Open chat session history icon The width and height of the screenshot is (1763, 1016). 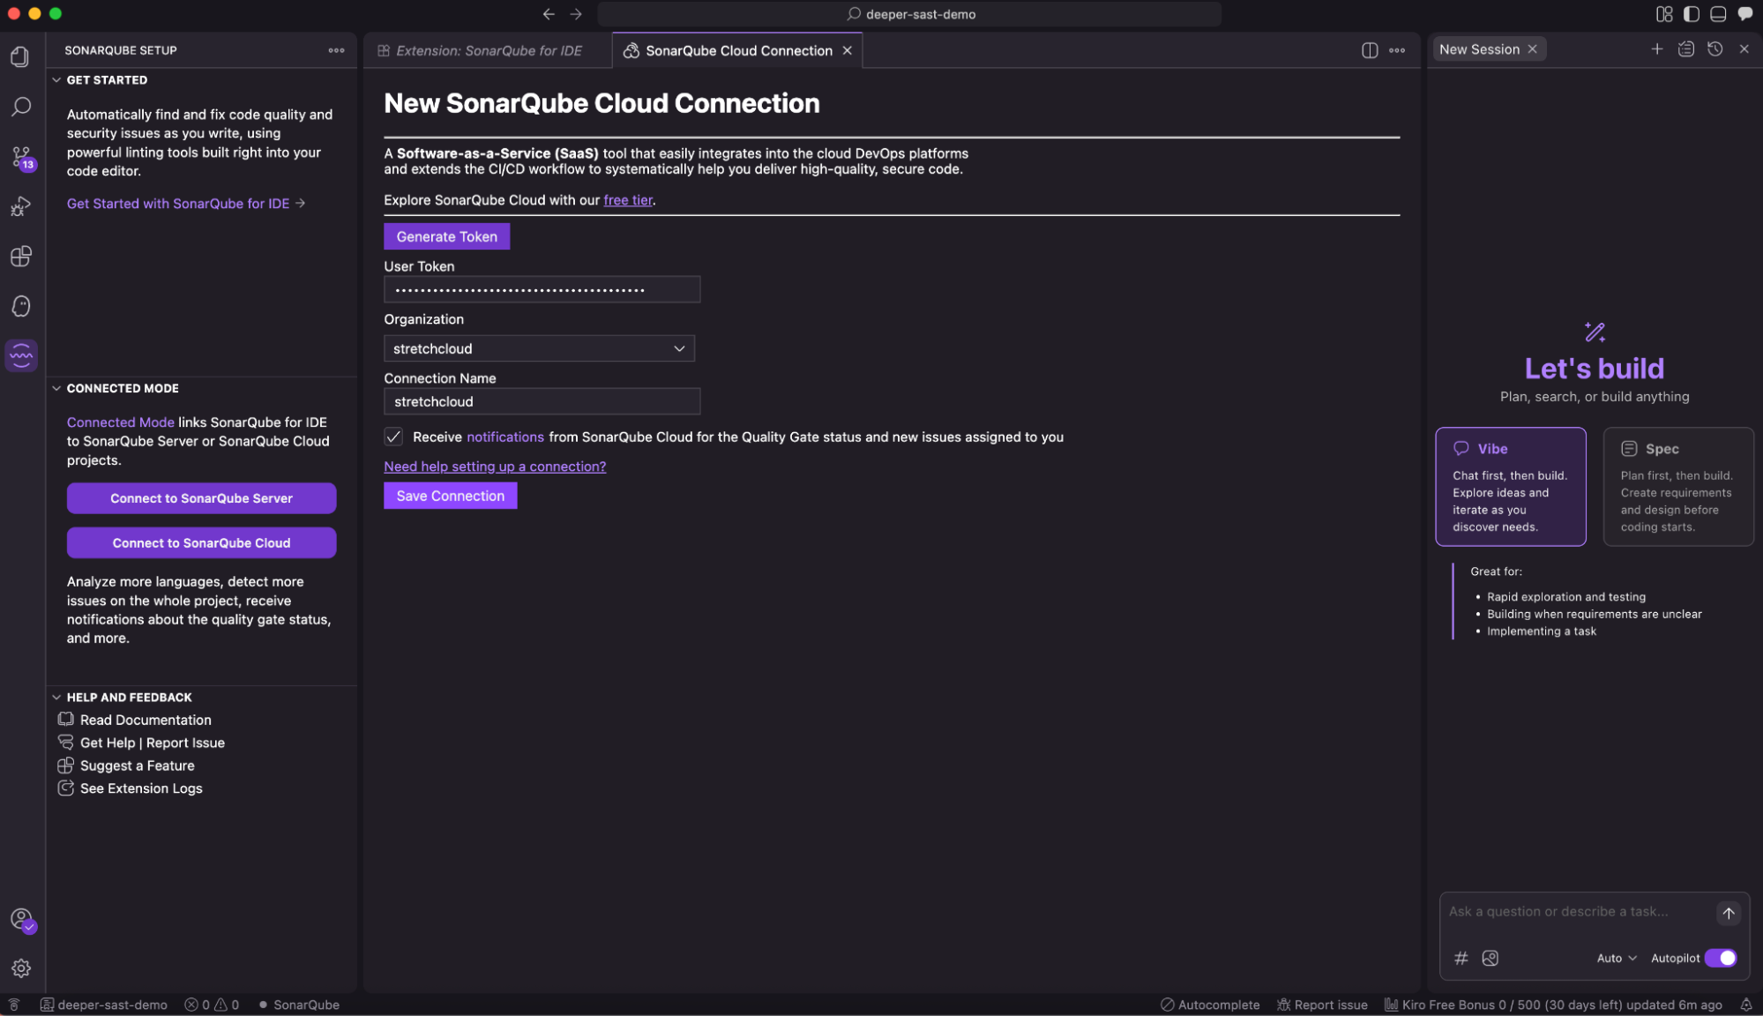[1714, 49]
